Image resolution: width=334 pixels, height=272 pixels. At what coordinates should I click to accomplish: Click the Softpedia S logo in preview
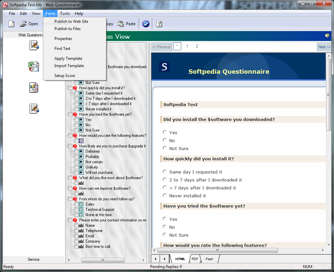coord(164,66)
